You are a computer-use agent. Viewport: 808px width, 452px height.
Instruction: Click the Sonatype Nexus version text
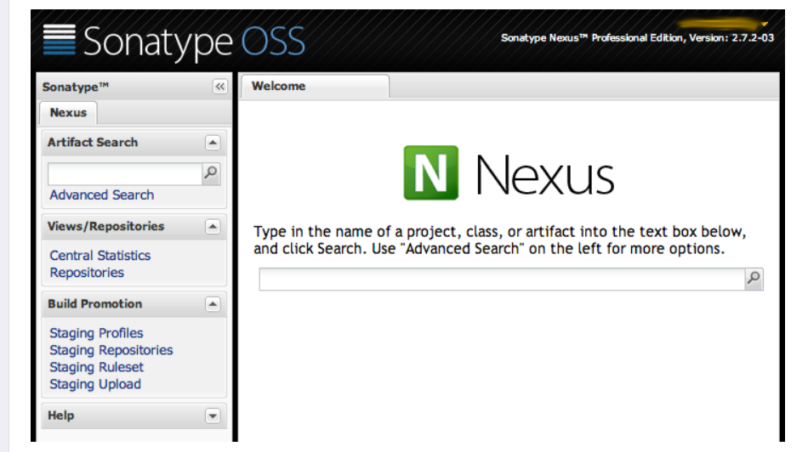tap(637, 37)
